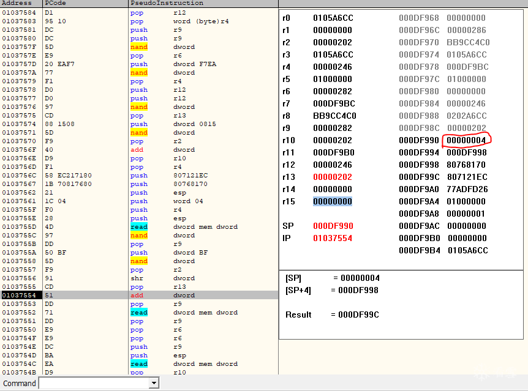The width and height of the screenshot is (528, 391).
Task: Select row with address 0103757D
Action: click(x=139, y=64)
